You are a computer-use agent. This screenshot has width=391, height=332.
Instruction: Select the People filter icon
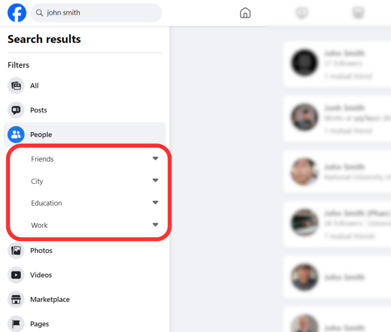pos(16,135)
